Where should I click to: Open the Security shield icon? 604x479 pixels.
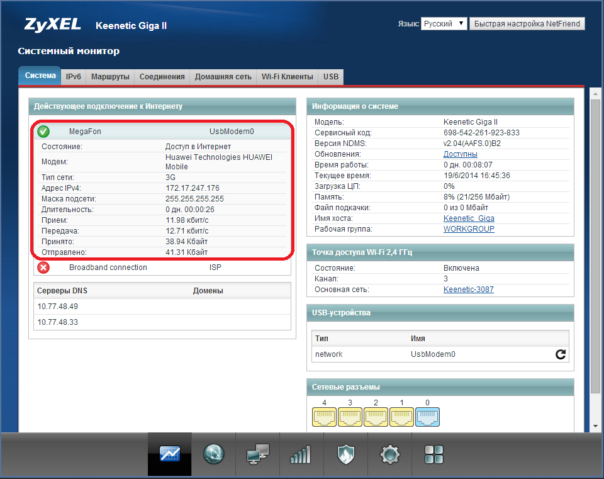(345, 454)
